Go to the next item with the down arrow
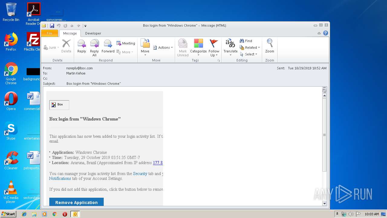Screen dimensions: 387x218 point(79,26)
